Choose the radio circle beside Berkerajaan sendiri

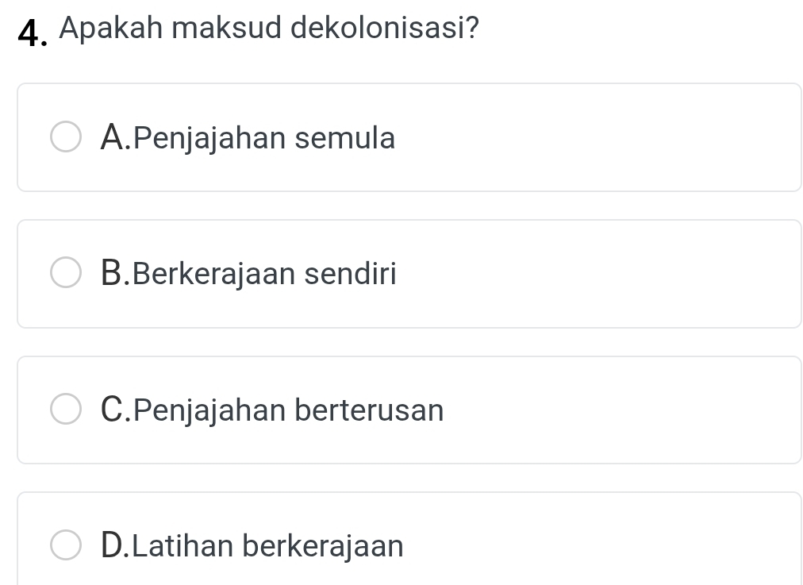(66, 274)
